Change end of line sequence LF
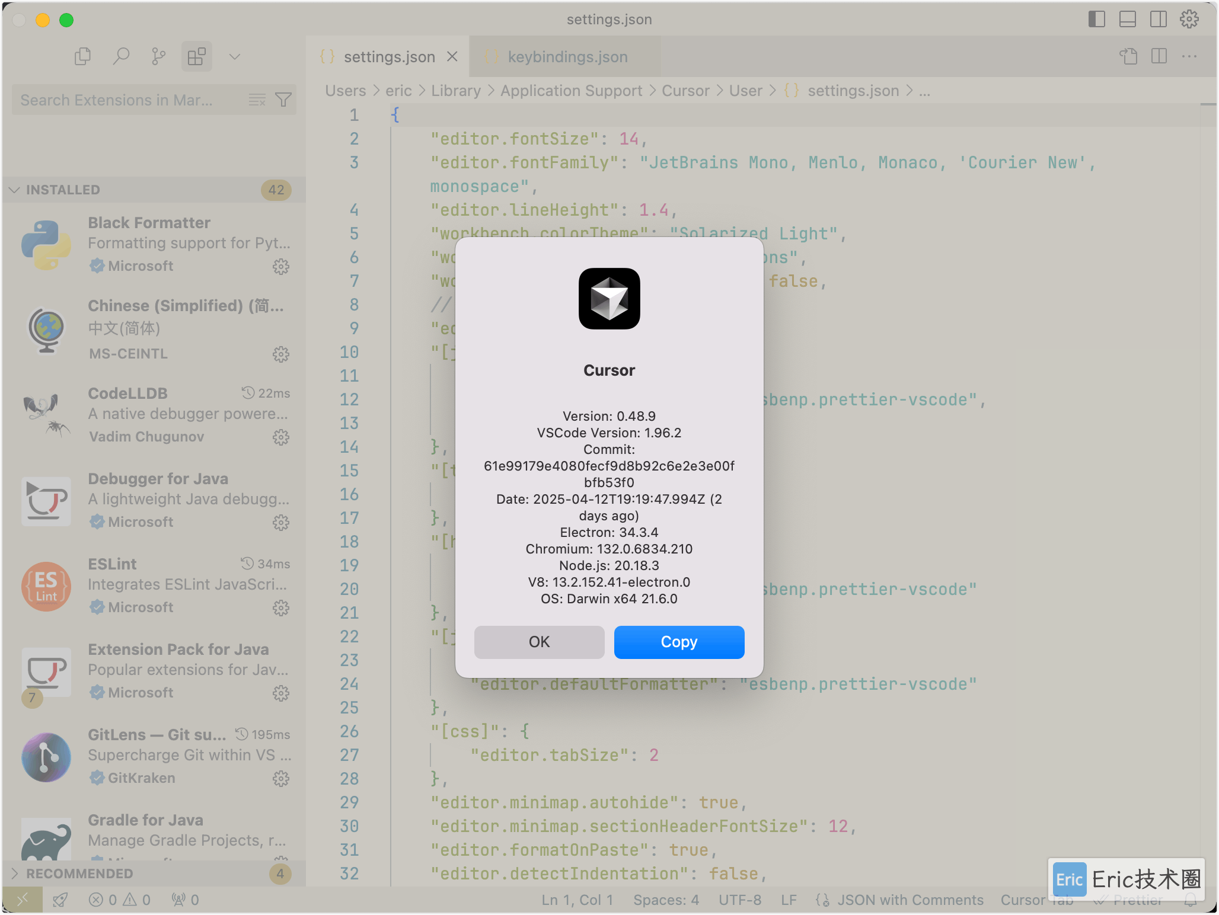Image resolution: width=1219 pixels, height=915 pixels. pyautogui.click(x=789, y=900)
